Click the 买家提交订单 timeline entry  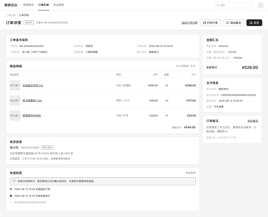(x=32, y=189)
